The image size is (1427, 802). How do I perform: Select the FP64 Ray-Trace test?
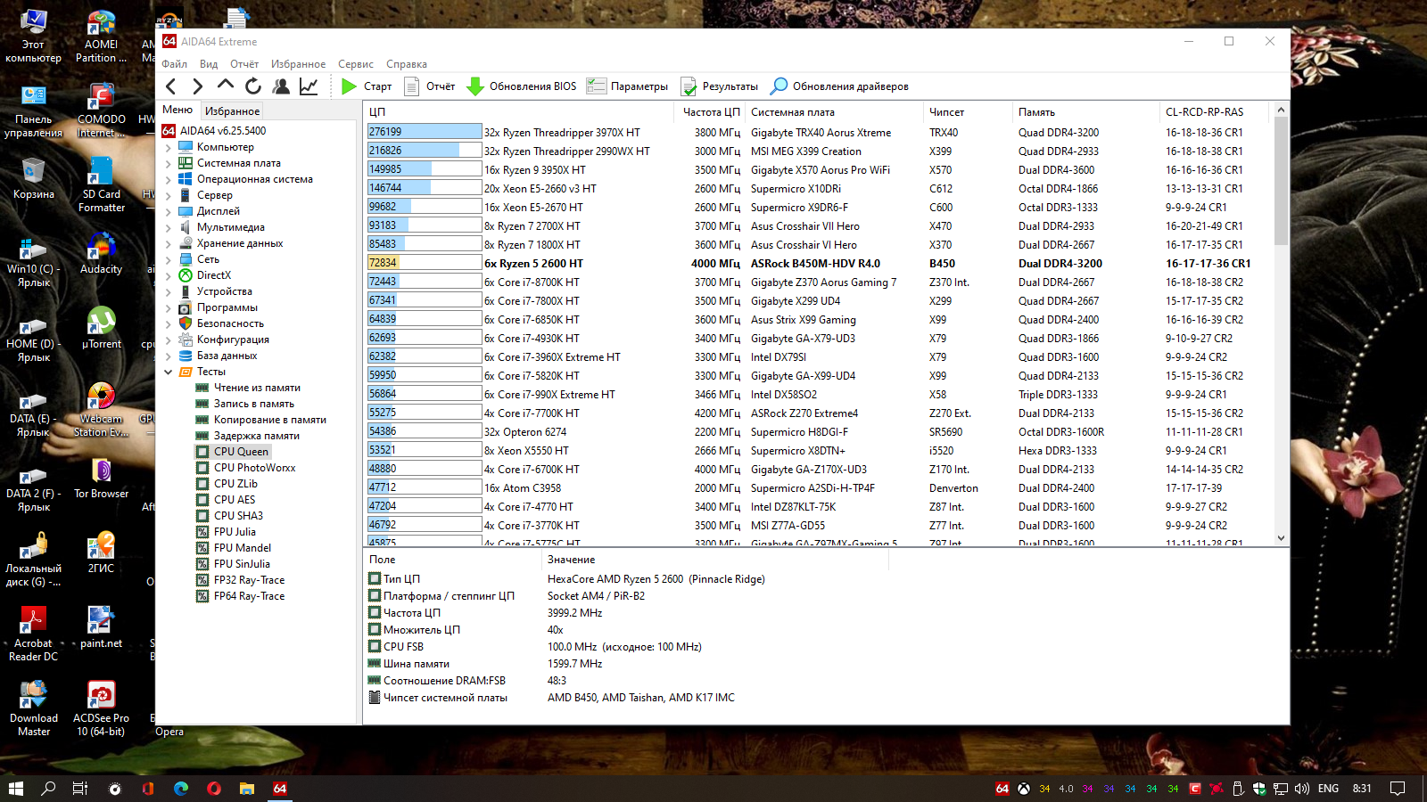[249, 596]
